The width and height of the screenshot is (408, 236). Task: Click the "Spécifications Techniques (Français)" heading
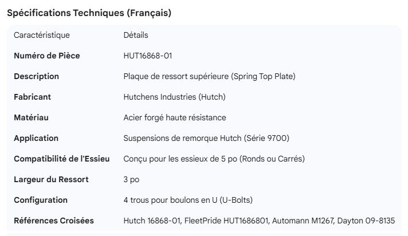89,13
